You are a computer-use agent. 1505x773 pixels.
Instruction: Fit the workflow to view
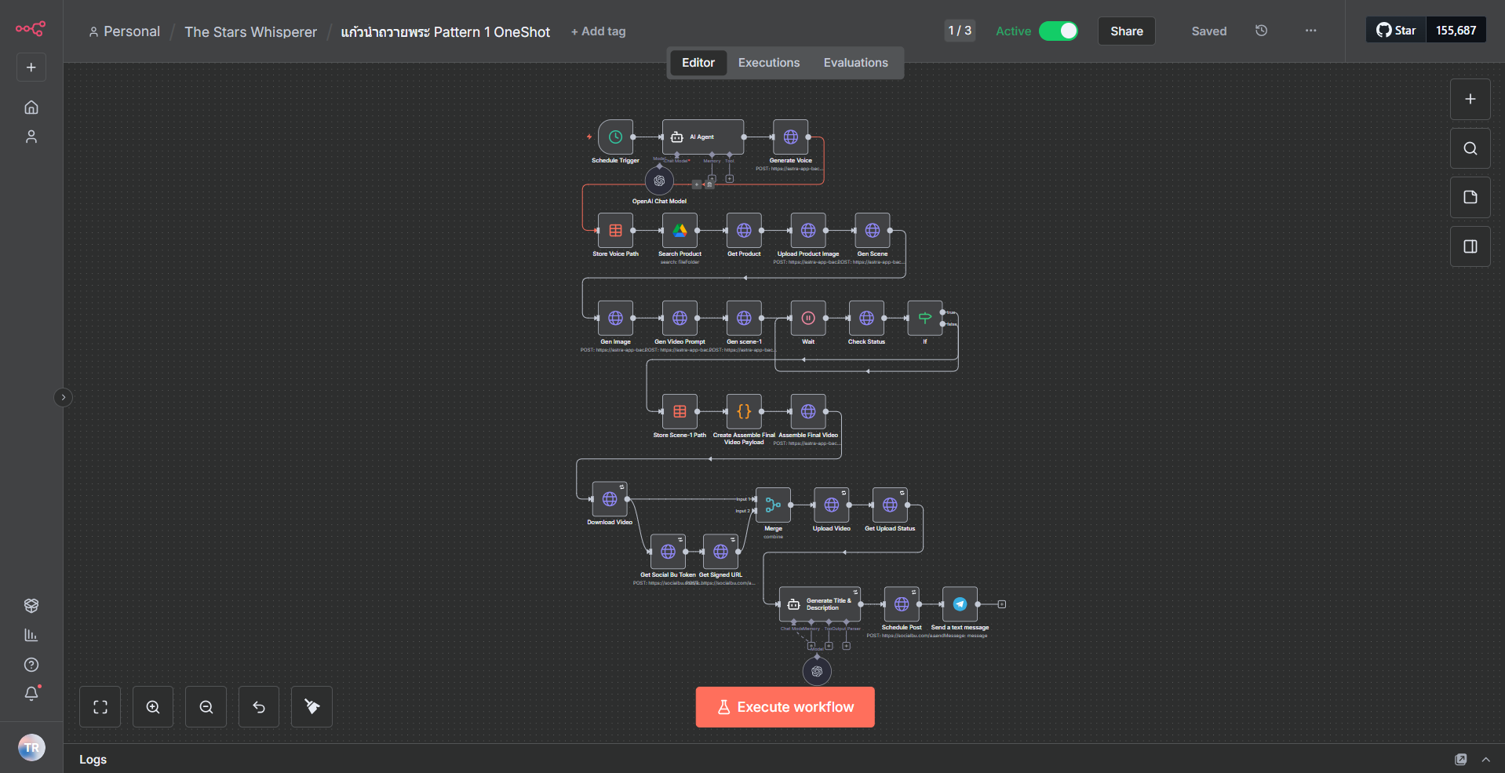click(100, 707)
